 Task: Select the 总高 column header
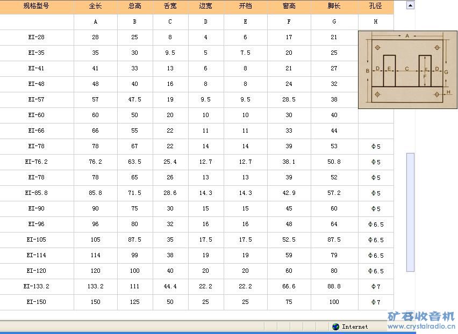tap(134, 6)
